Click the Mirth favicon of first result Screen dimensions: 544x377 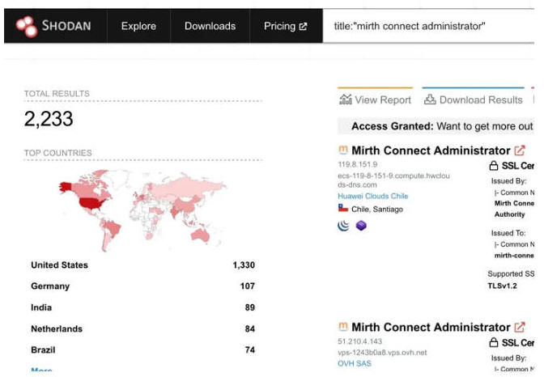point(342,150)
